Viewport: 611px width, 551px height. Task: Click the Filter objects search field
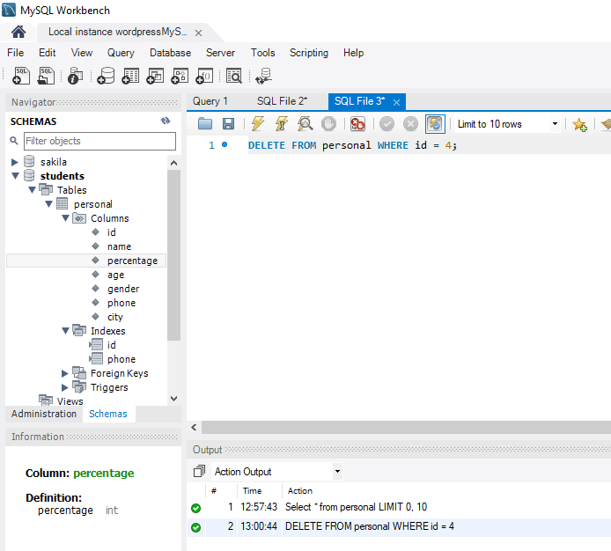pos(99,141)
